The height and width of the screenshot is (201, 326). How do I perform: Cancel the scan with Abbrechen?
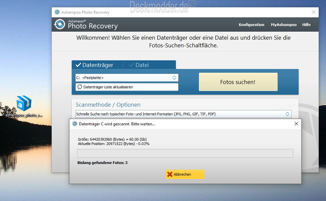185,174
